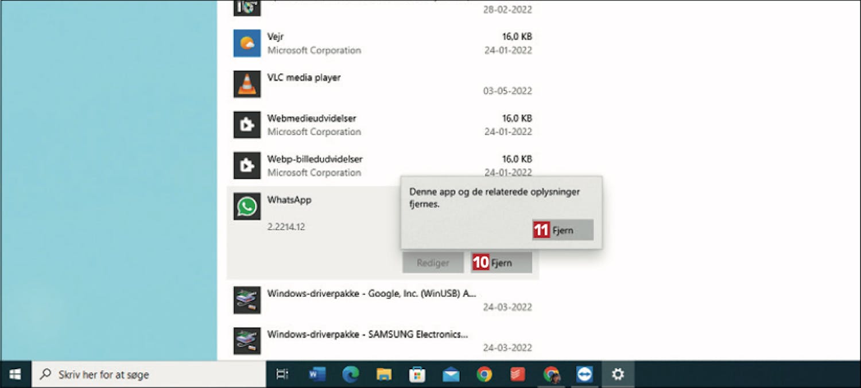Viewport: 861px width, 388px height.
Task: Confirm removal with Fjern in the popup
Action: click(563, 230)
